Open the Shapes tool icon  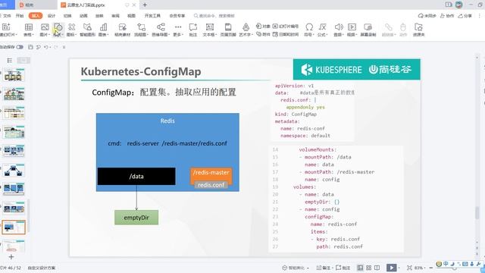point(58,27)
